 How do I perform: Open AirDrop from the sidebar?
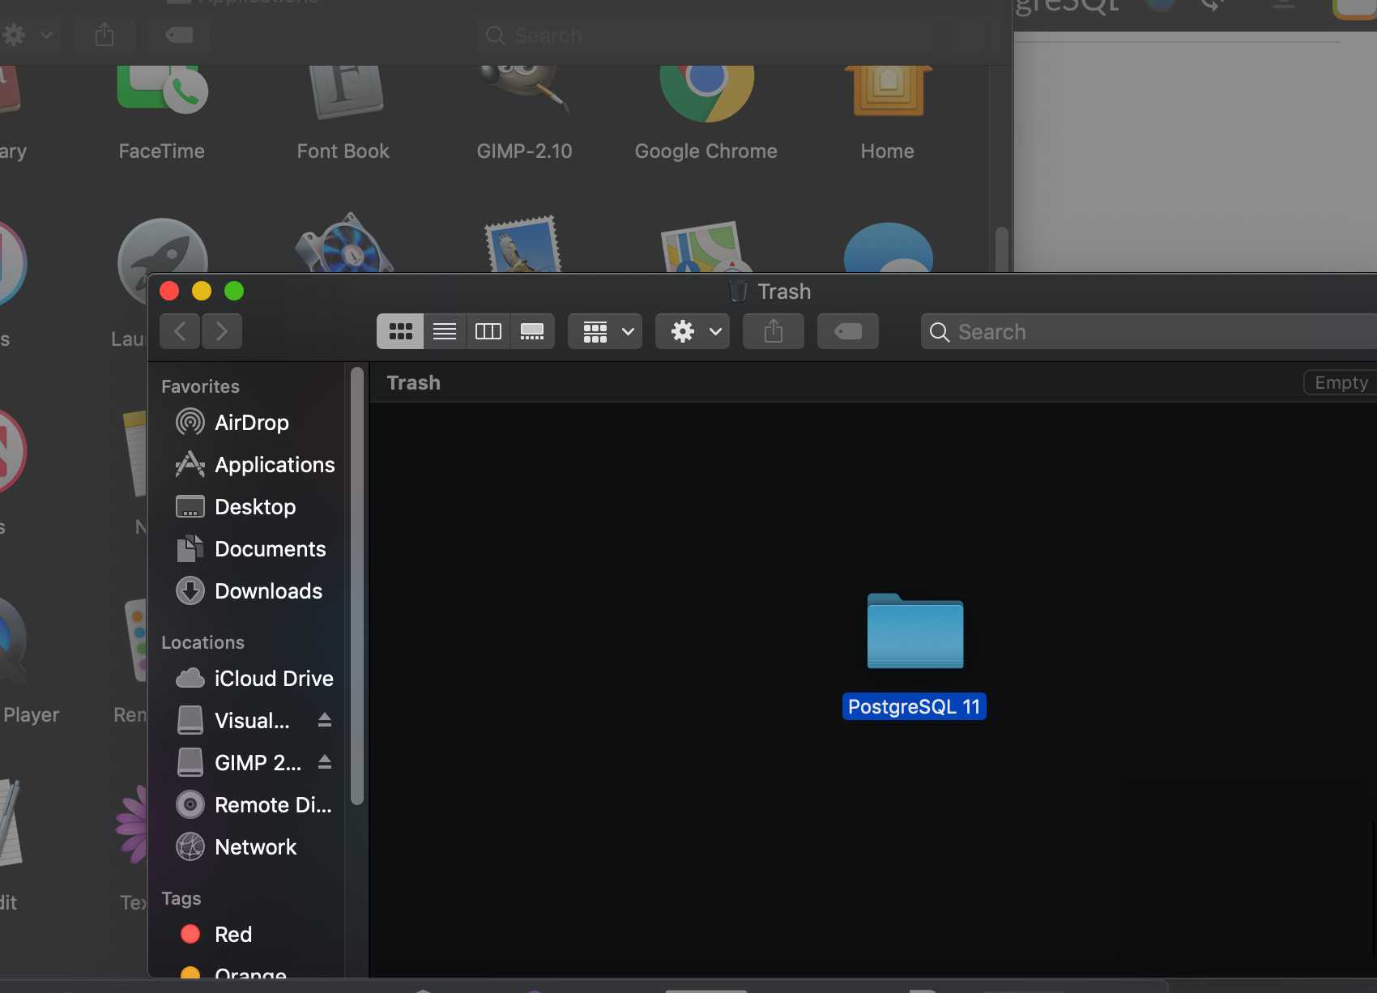251,423
